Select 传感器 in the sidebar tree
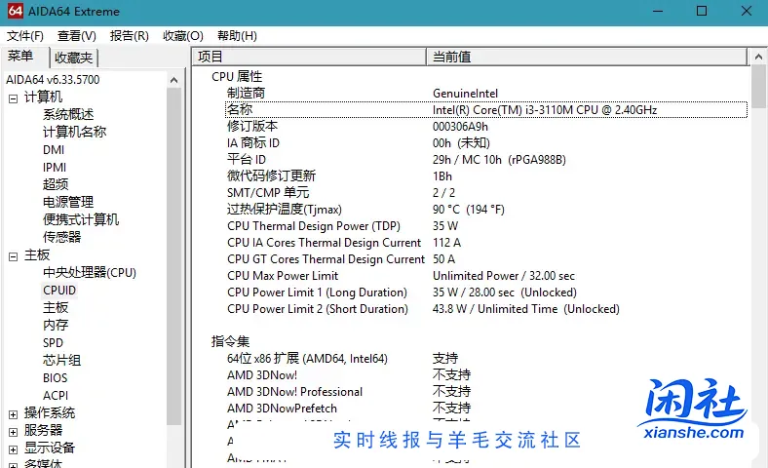The width and height of the screenshot is (768, 468). 61,237
